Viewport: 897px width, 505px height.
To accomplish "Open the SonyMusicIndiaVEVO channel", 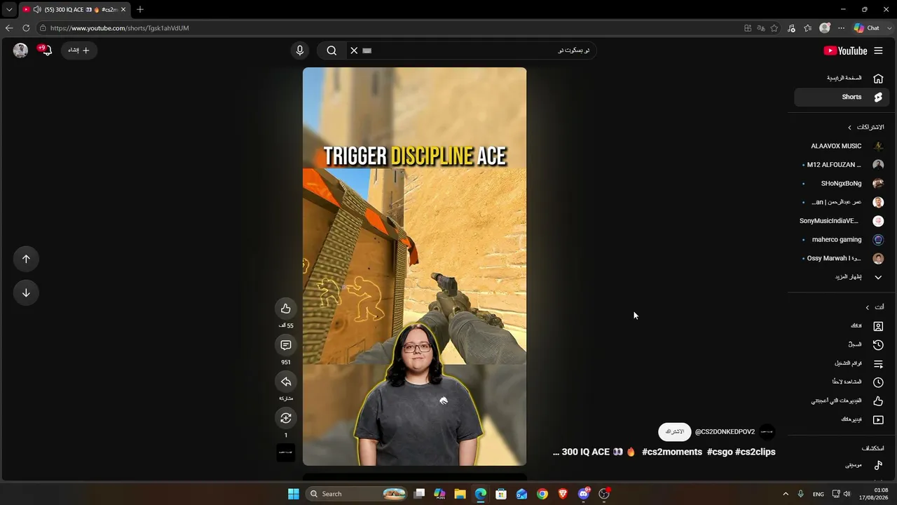I will pyautogui.click(x=842, y=221).
